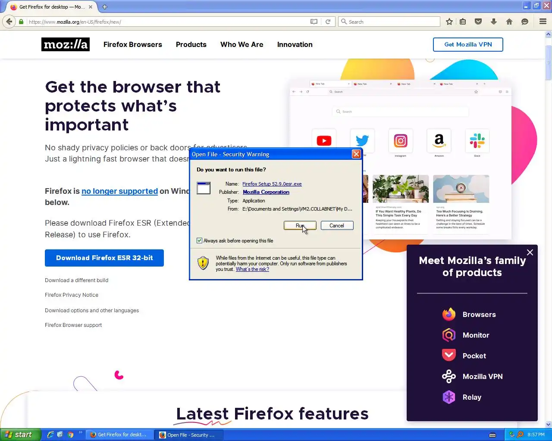Uncheck Always ask before opening this file

[x=199, y=241]
